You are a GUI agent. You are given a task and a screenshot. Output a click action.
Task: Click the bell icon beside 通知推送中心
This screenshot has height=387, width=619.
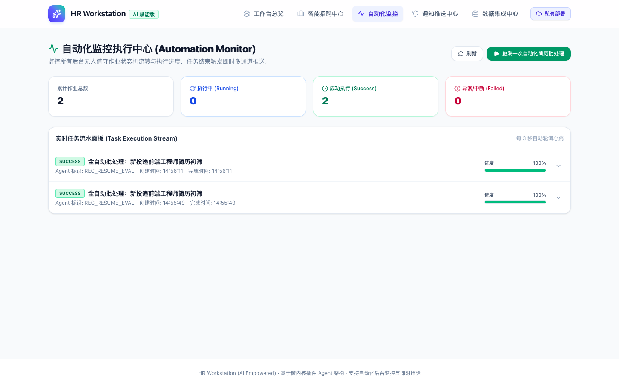pos(415,14)
